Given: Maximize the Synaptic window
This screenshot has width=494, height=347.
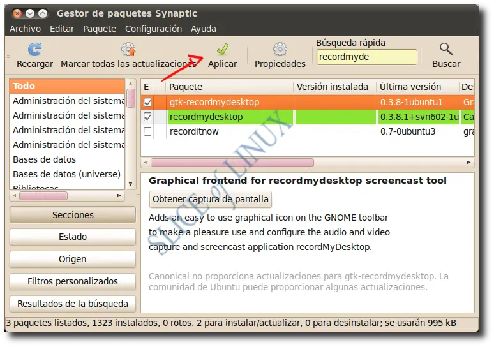Looking at the screenshot, I should click(x=43, y=13).
